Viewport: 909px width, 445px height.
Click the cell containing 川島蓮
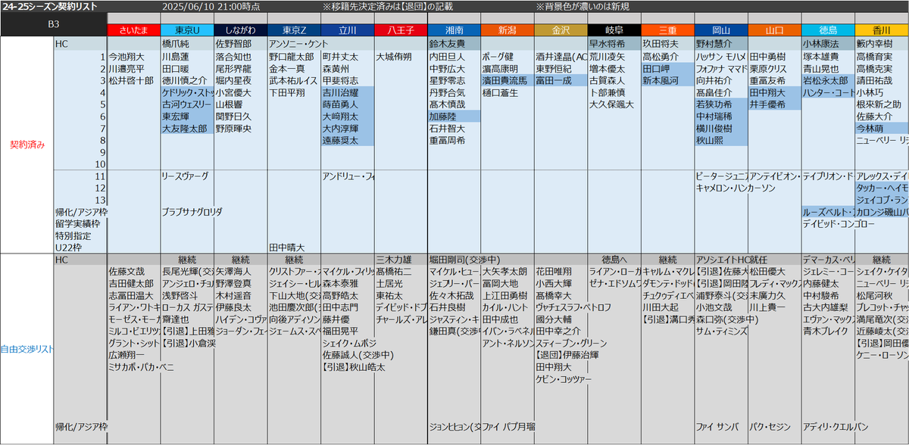(x=187, y=56)
